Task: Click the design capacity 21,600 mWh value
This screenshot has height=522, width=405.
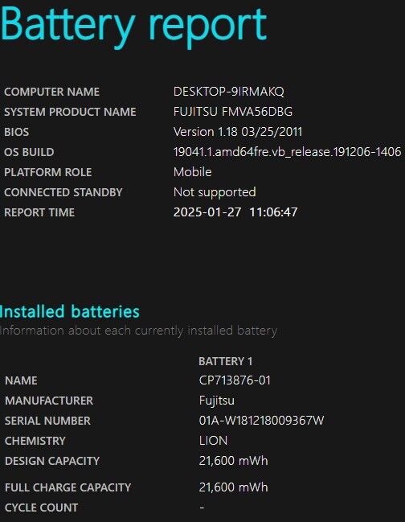Action: (233, 461)
